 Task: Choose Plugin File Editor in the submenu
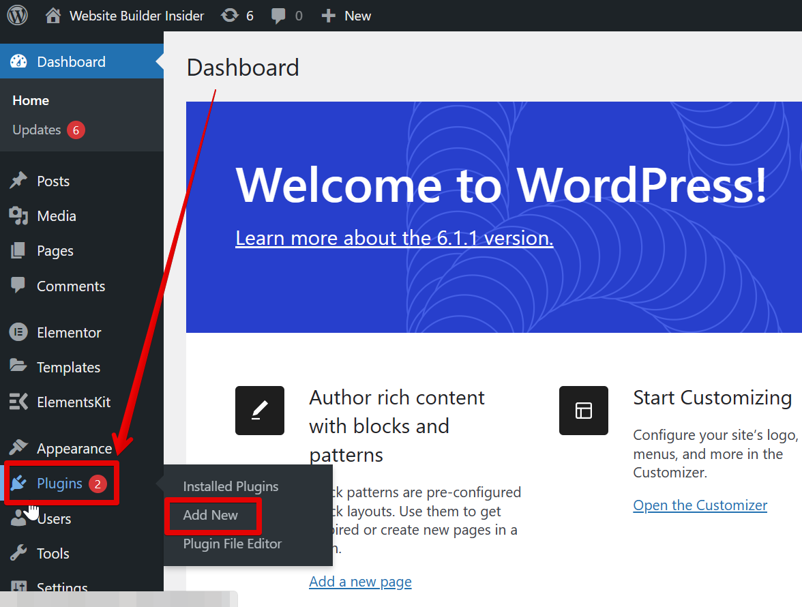tap(232, 544)
